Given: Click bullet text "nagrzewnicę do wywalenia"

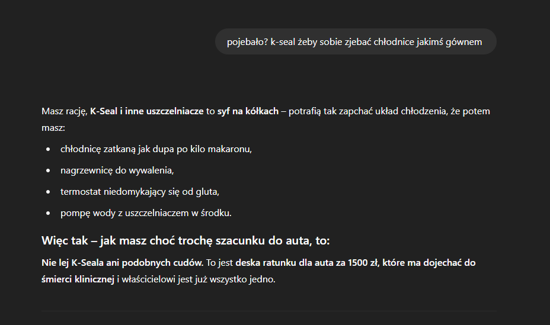Looking at the screenshot, I should pos(117,170).
